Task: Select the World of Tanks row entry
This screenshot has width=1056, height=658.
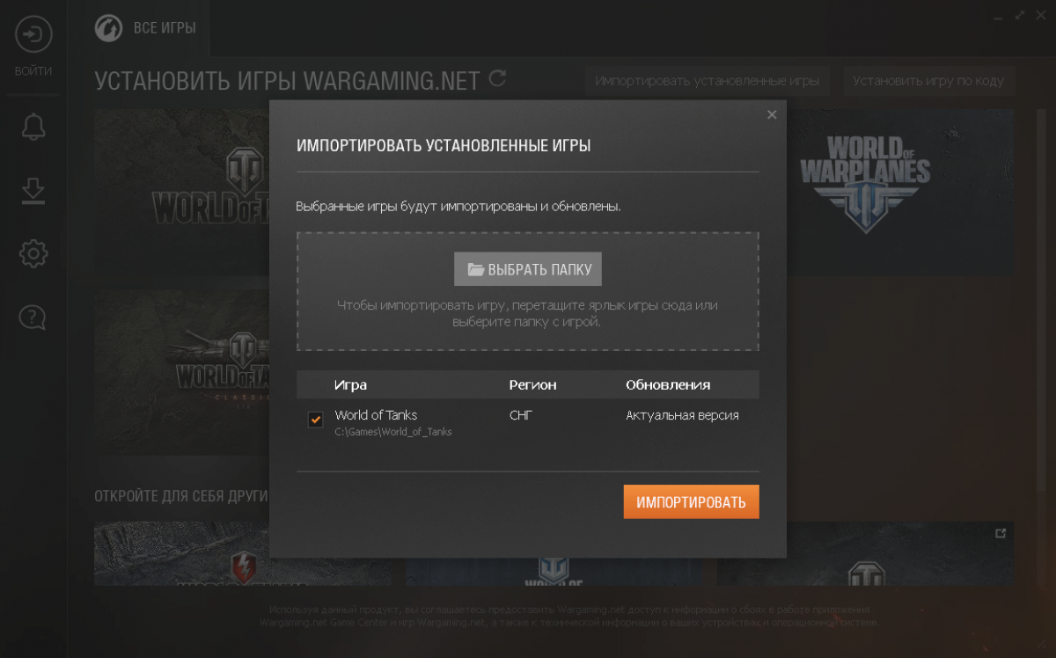Action: pyautogui.click(x=528, y=422)
